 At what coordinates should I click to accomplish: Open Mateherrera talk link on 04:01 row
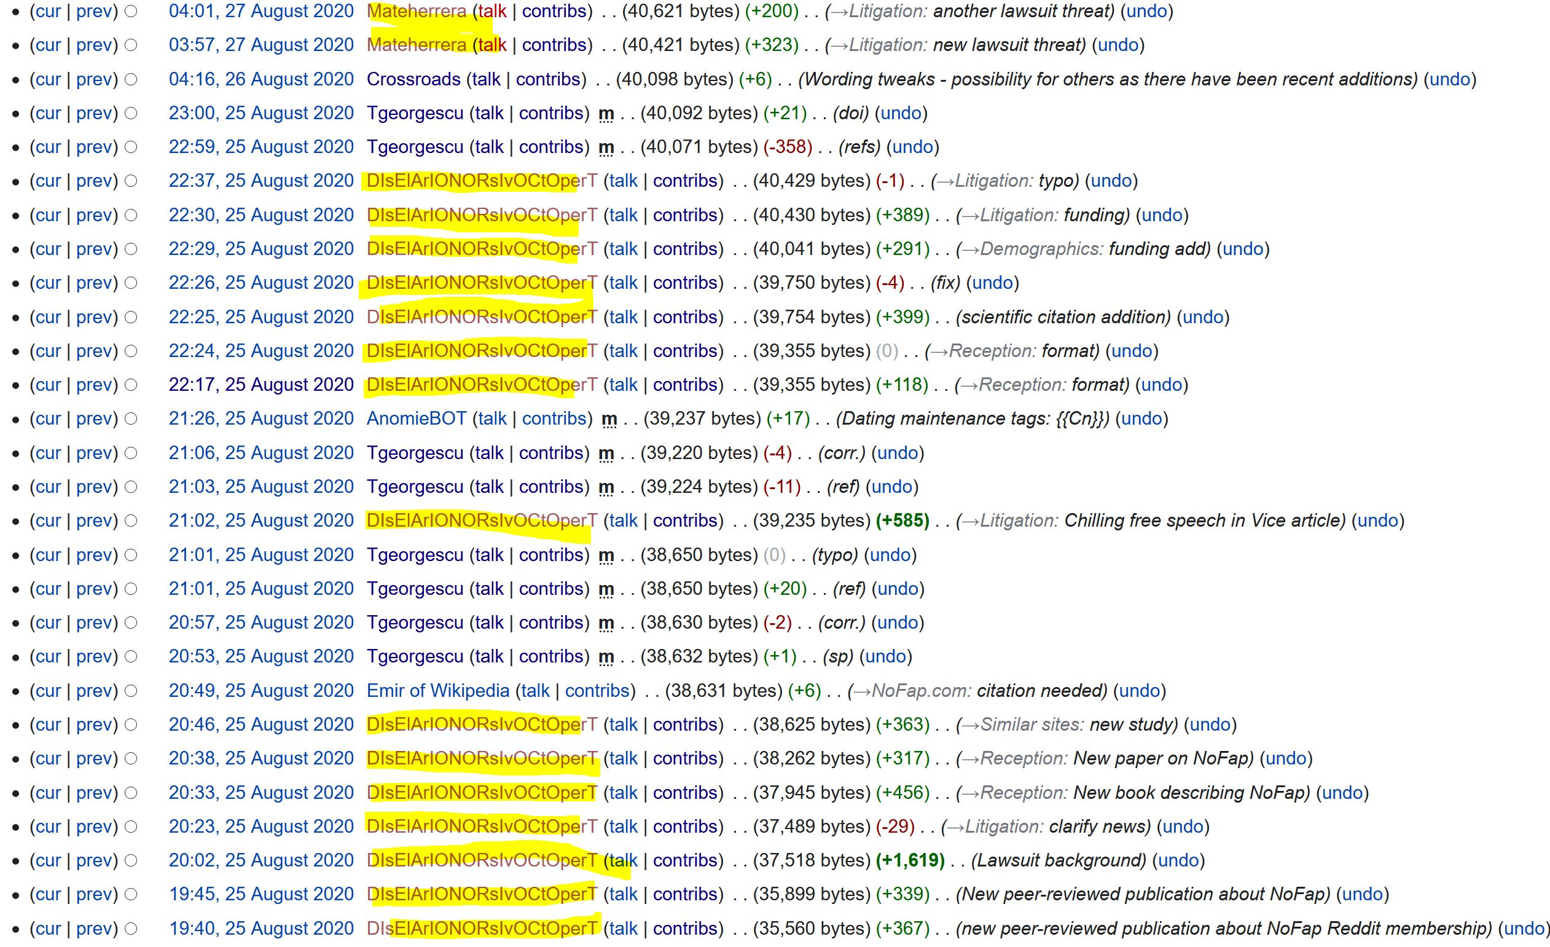pyautogui.click(x=493, y=11)
